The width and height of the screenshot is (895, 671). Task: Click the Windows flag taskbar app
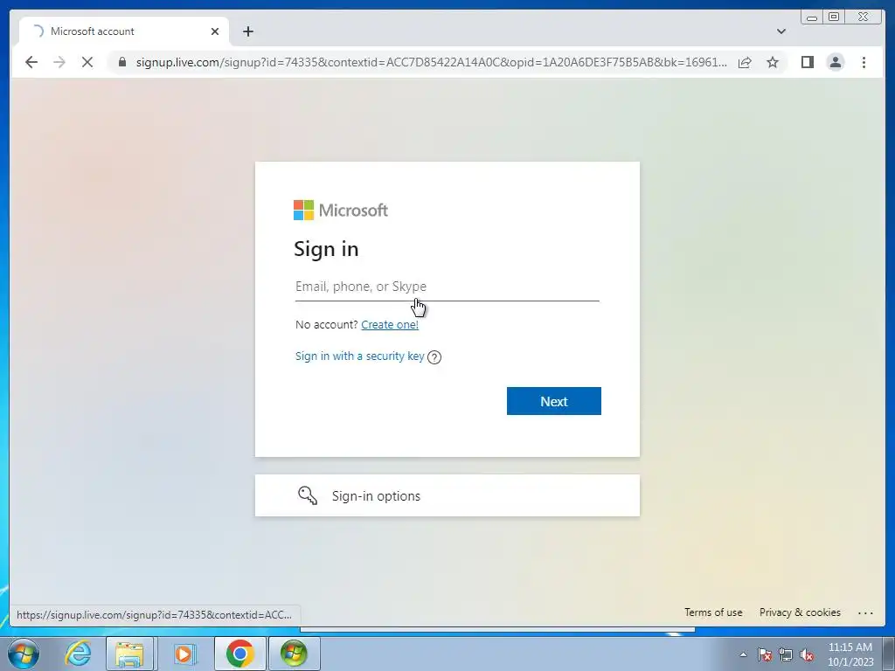294,654
